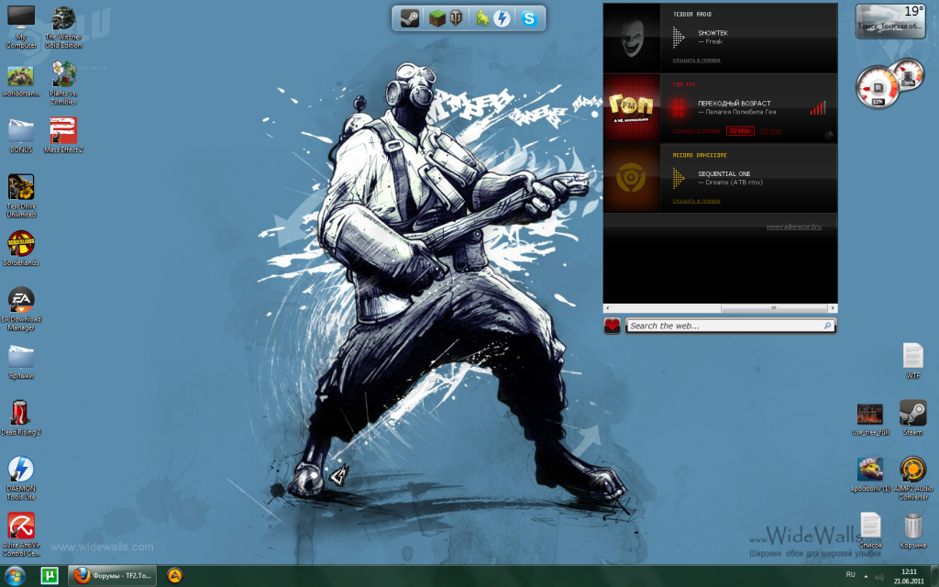The image size is (939, 587).
Task: Click the search magnifier icon
Action: [x=828, y=326]
